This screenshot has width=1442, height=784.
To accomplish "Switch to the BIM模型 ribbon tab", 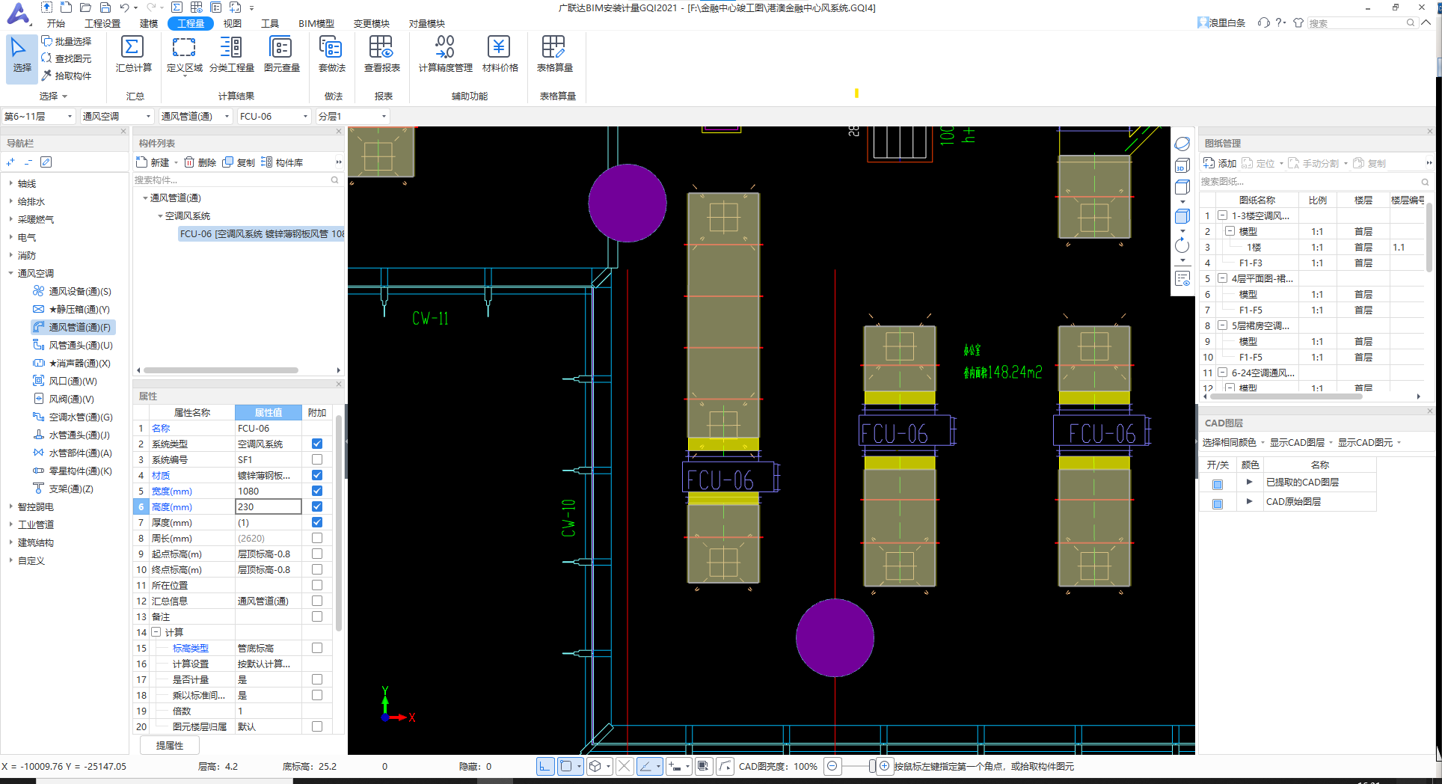I will 316,23.
